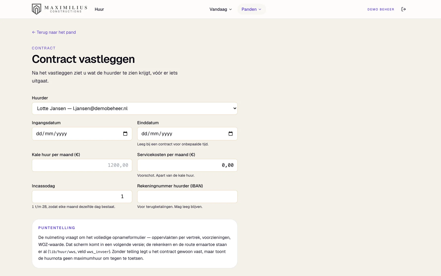The width and height of the screenshot is (441, 276).
Task: Click the hint 'Voorschot. Apart van de kale huur.'
Action: 166,175
